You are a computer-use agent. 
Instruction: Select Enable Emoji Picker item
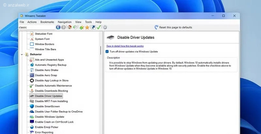click(x=47, y=127)
